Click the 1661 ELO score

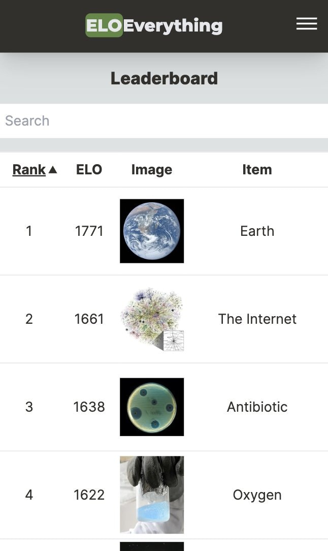tap(89, 319)
